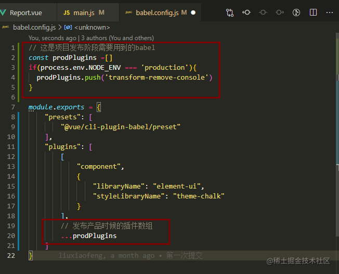Click the 'push' method on line 4
This screenshot has width=339, height=274.
pyautogui.click(x=93, y=77)
